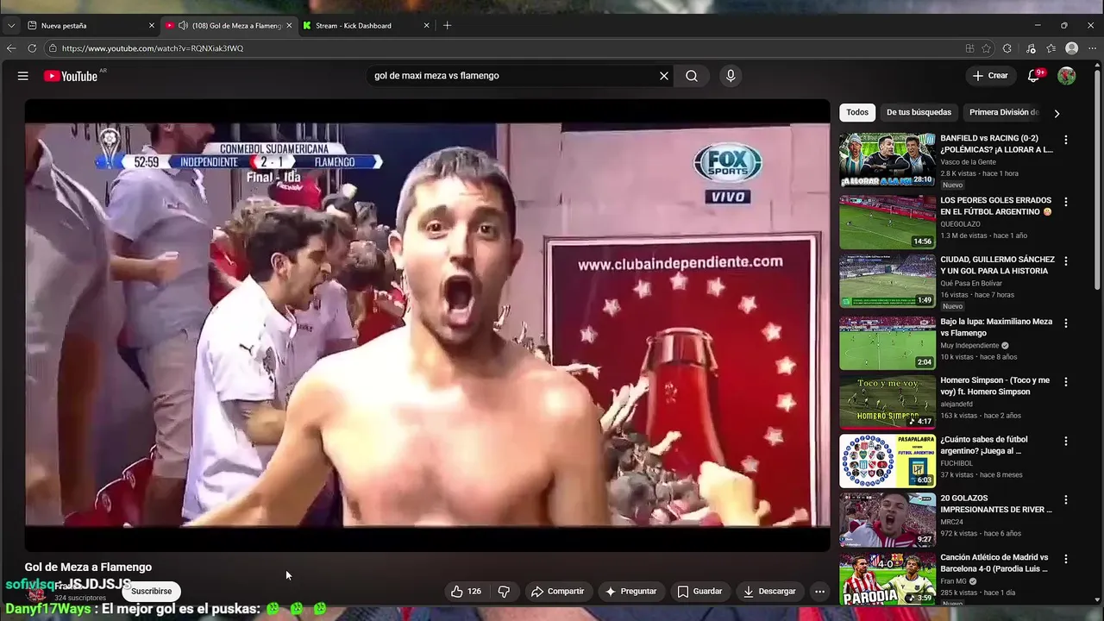Open CIUDAD, GUILLERMO SÁNCHEZ video title
This screenshot has width=1104, height=621.
tap(997, 265)
